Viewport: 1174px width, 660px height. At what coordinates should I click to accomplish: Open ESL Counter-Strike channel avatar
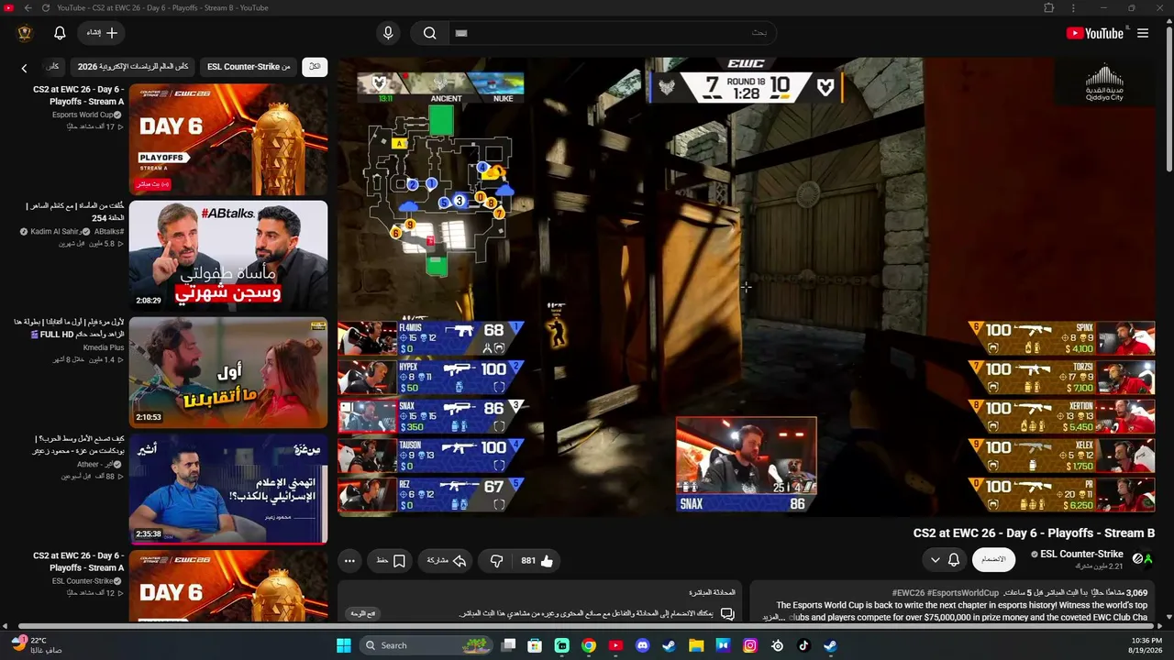(x=1143, y=558)
